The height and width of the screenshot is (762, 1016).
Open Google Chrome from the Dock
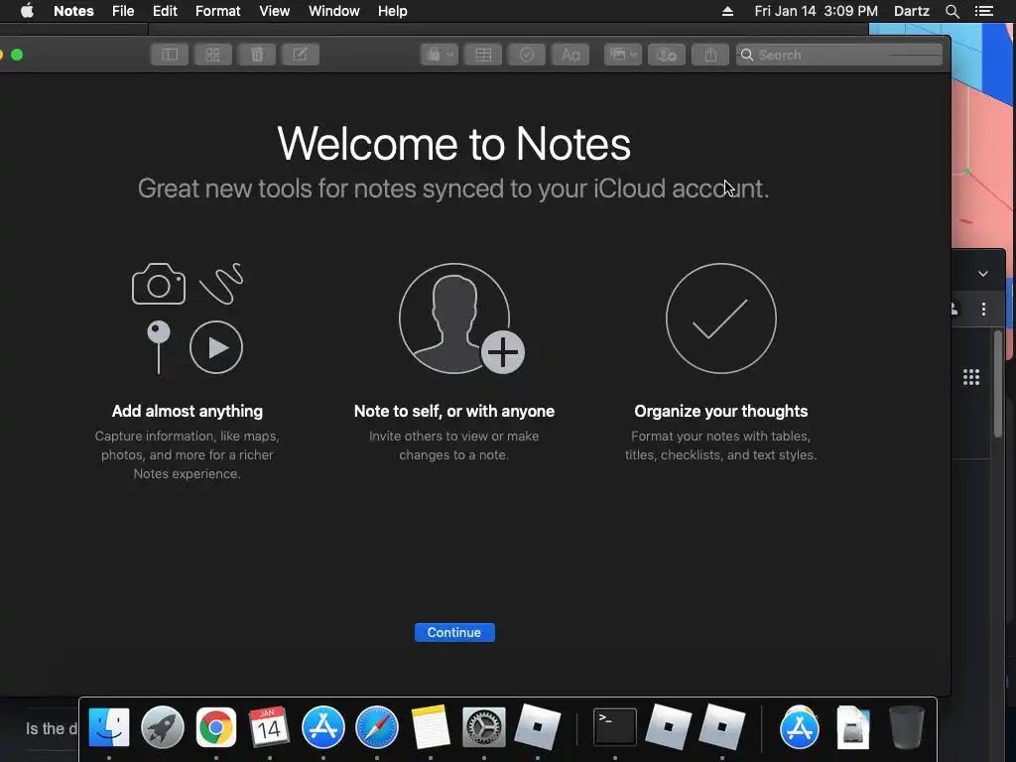point(215,727)
